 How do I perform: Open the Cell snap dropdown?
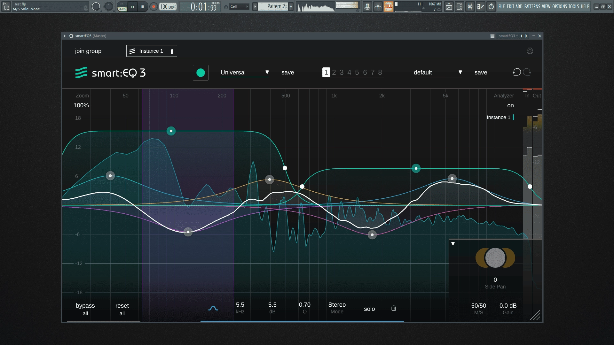[x=239, y=6]
